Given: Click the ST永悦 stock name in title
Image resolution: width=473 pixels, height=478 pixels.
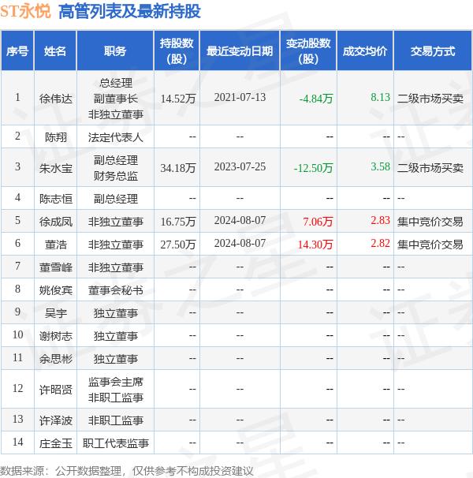Looking at the screenshot, I should (25, 11).
